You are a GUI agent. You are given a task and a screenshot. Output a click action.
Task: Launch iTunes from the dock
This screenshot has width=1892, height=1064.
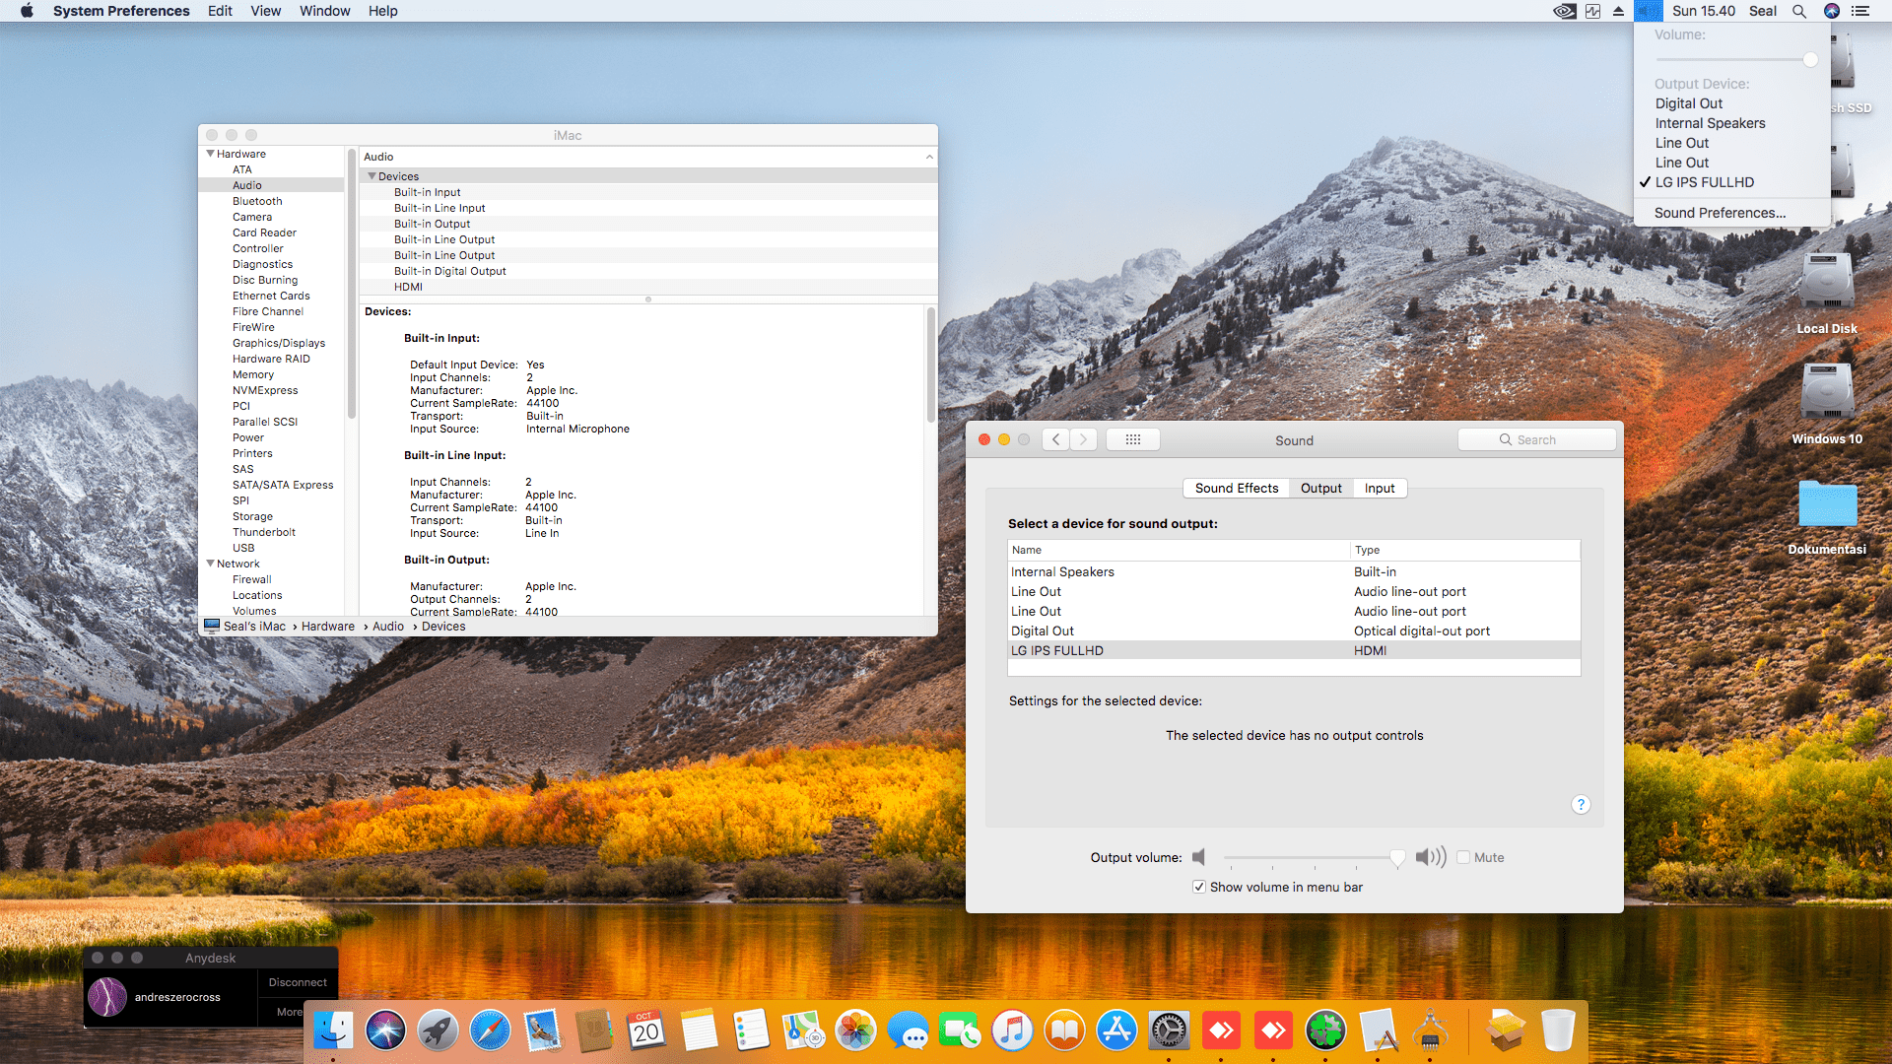(x=1012, y=1031)
